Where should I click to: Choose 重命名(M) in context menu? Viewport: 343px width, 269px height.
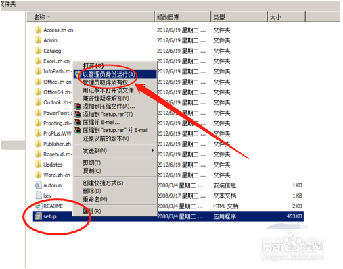116,199
